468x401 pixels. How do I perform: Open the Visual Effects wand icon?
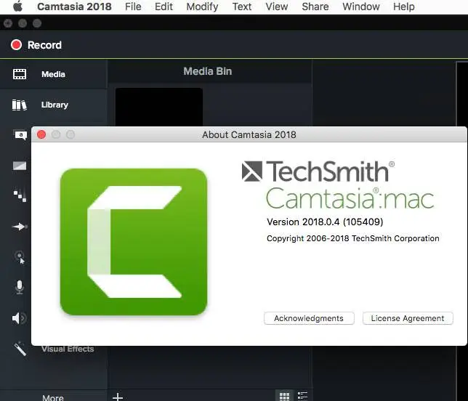point(20,349)
